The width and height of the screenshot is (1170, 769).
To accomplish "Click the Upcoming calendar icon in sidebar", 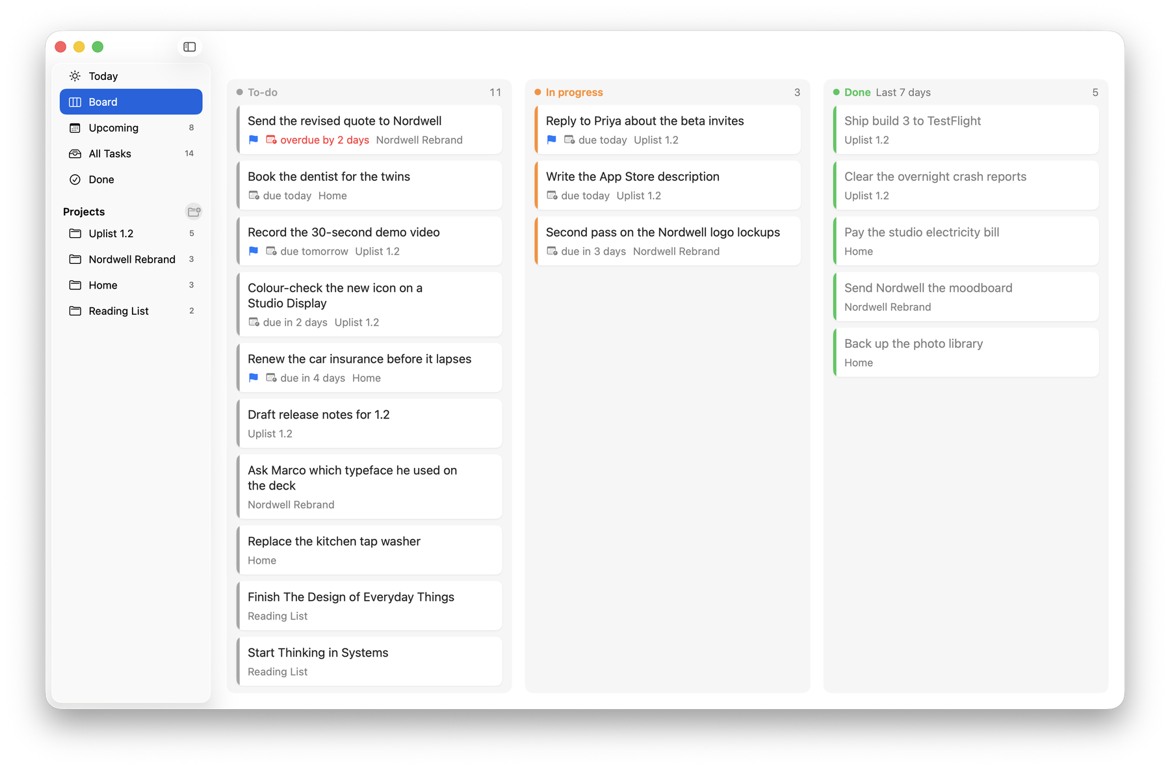I will [75, 128].
